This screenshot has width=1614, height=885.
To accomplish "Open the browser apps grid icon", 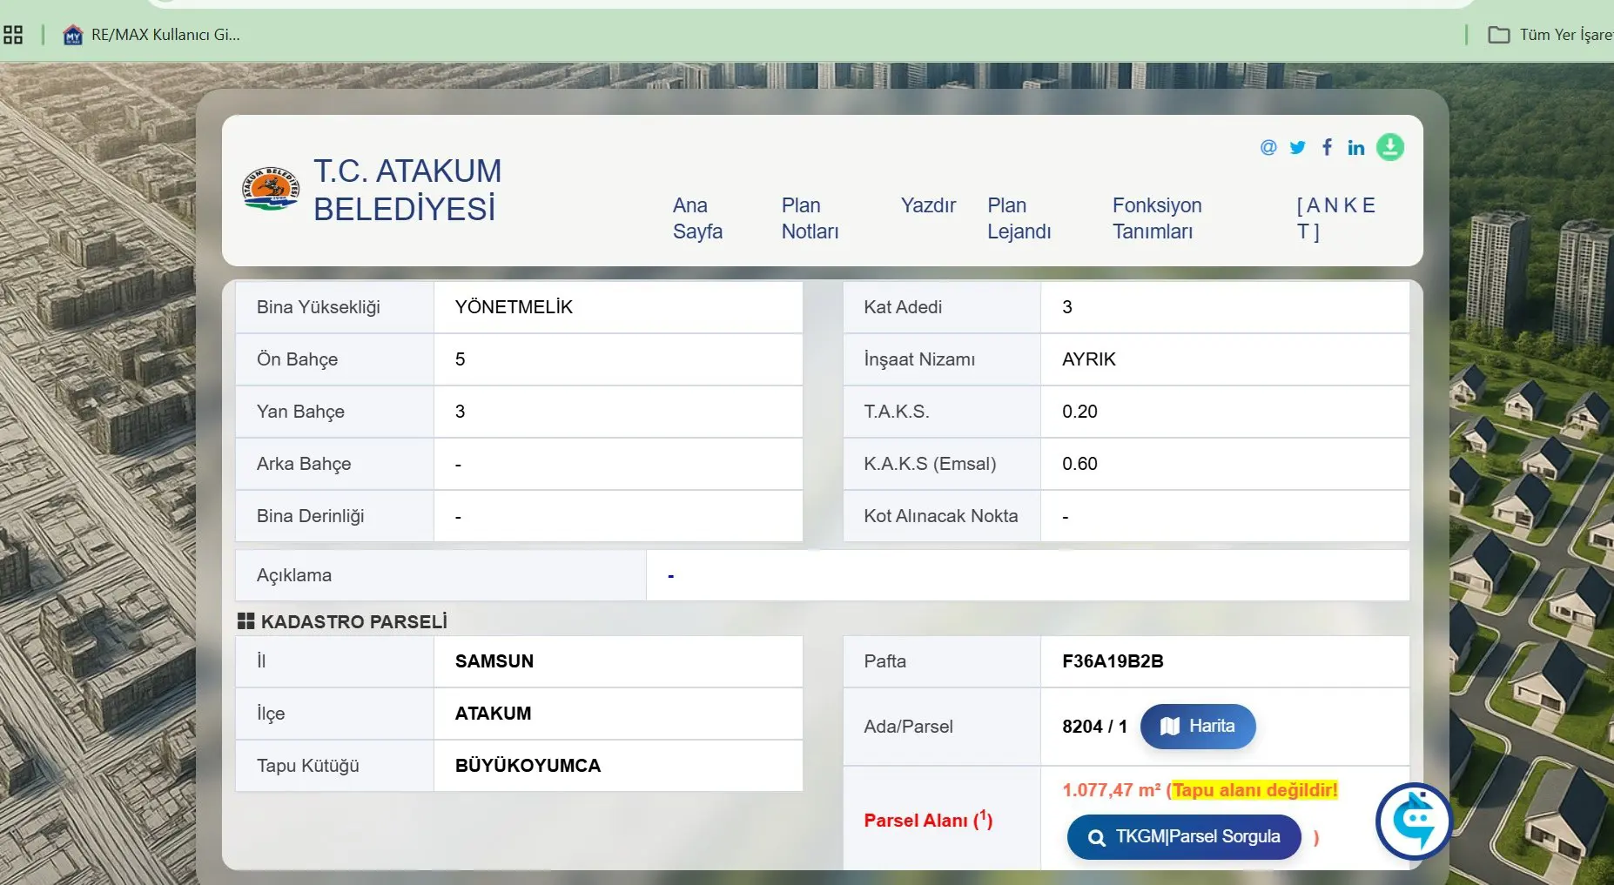I will pos(13,35).
